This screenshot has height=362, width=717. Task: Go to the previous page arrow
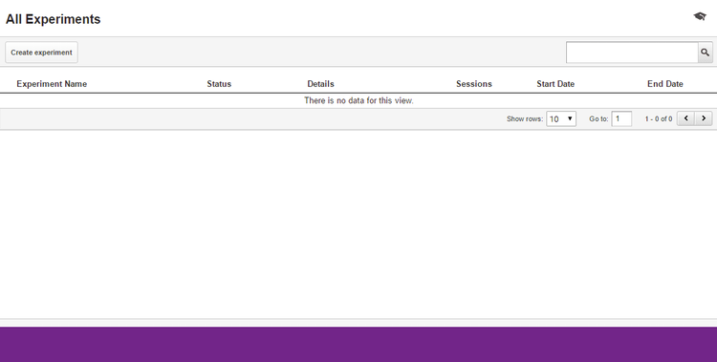[685, 118]
